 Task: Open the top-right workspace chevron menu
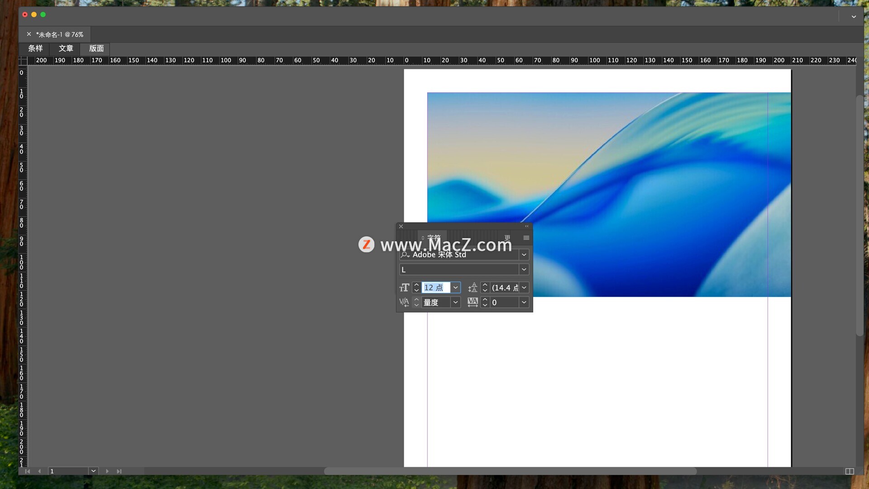(854, 17)
